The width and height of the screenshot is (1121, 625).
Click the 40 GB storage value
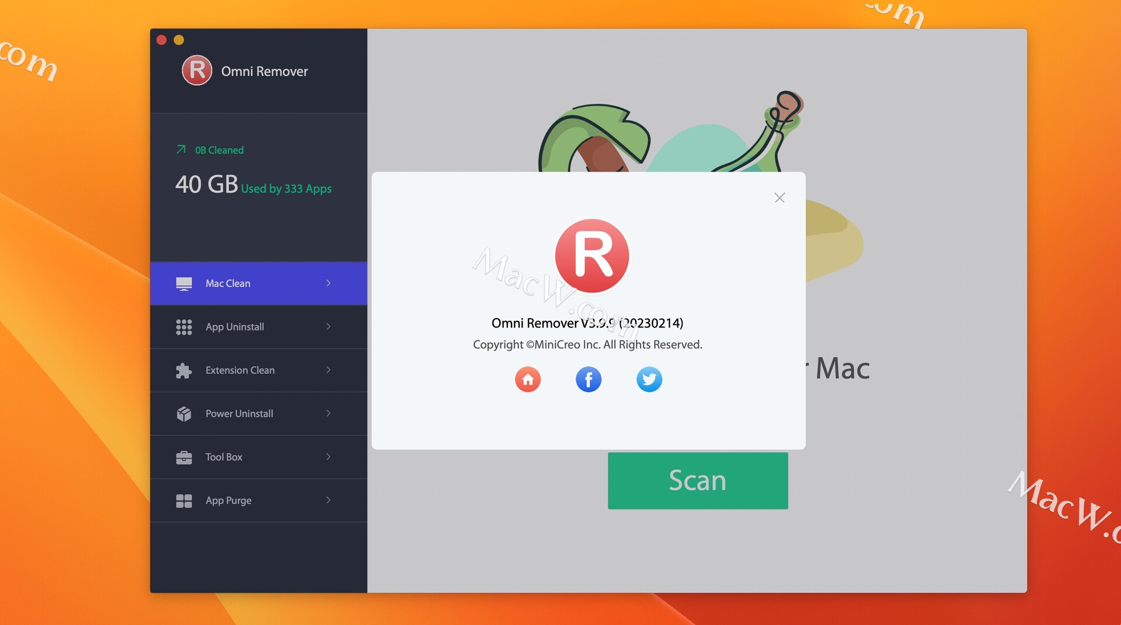pyautogui.click(x=207, y=184)
